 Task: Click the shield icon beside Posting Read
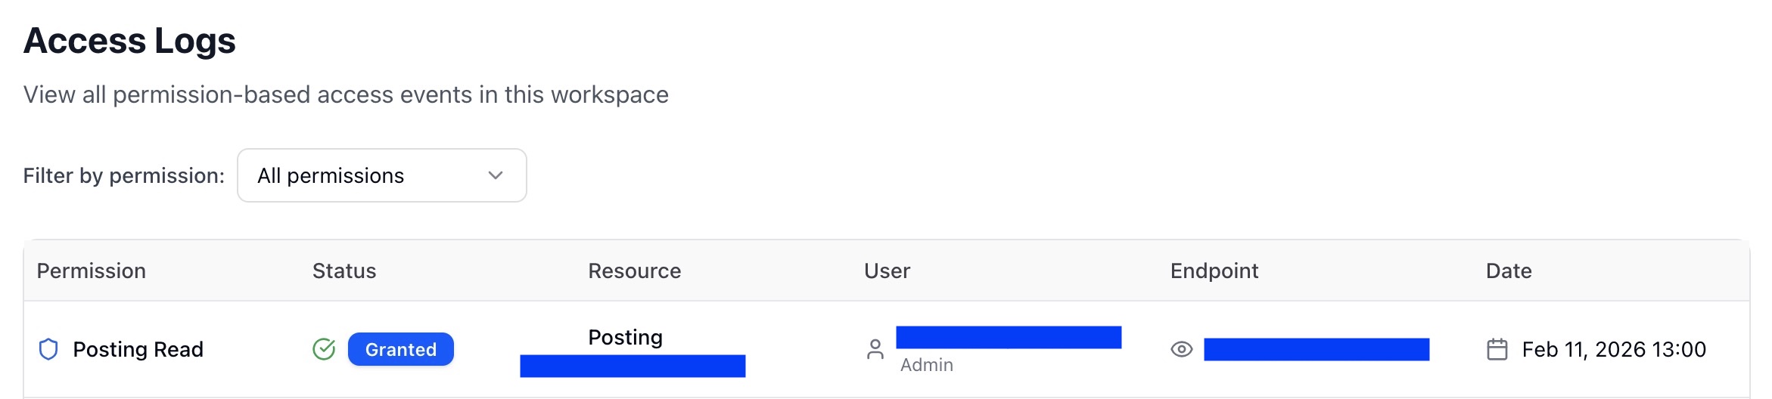(48, 349)
